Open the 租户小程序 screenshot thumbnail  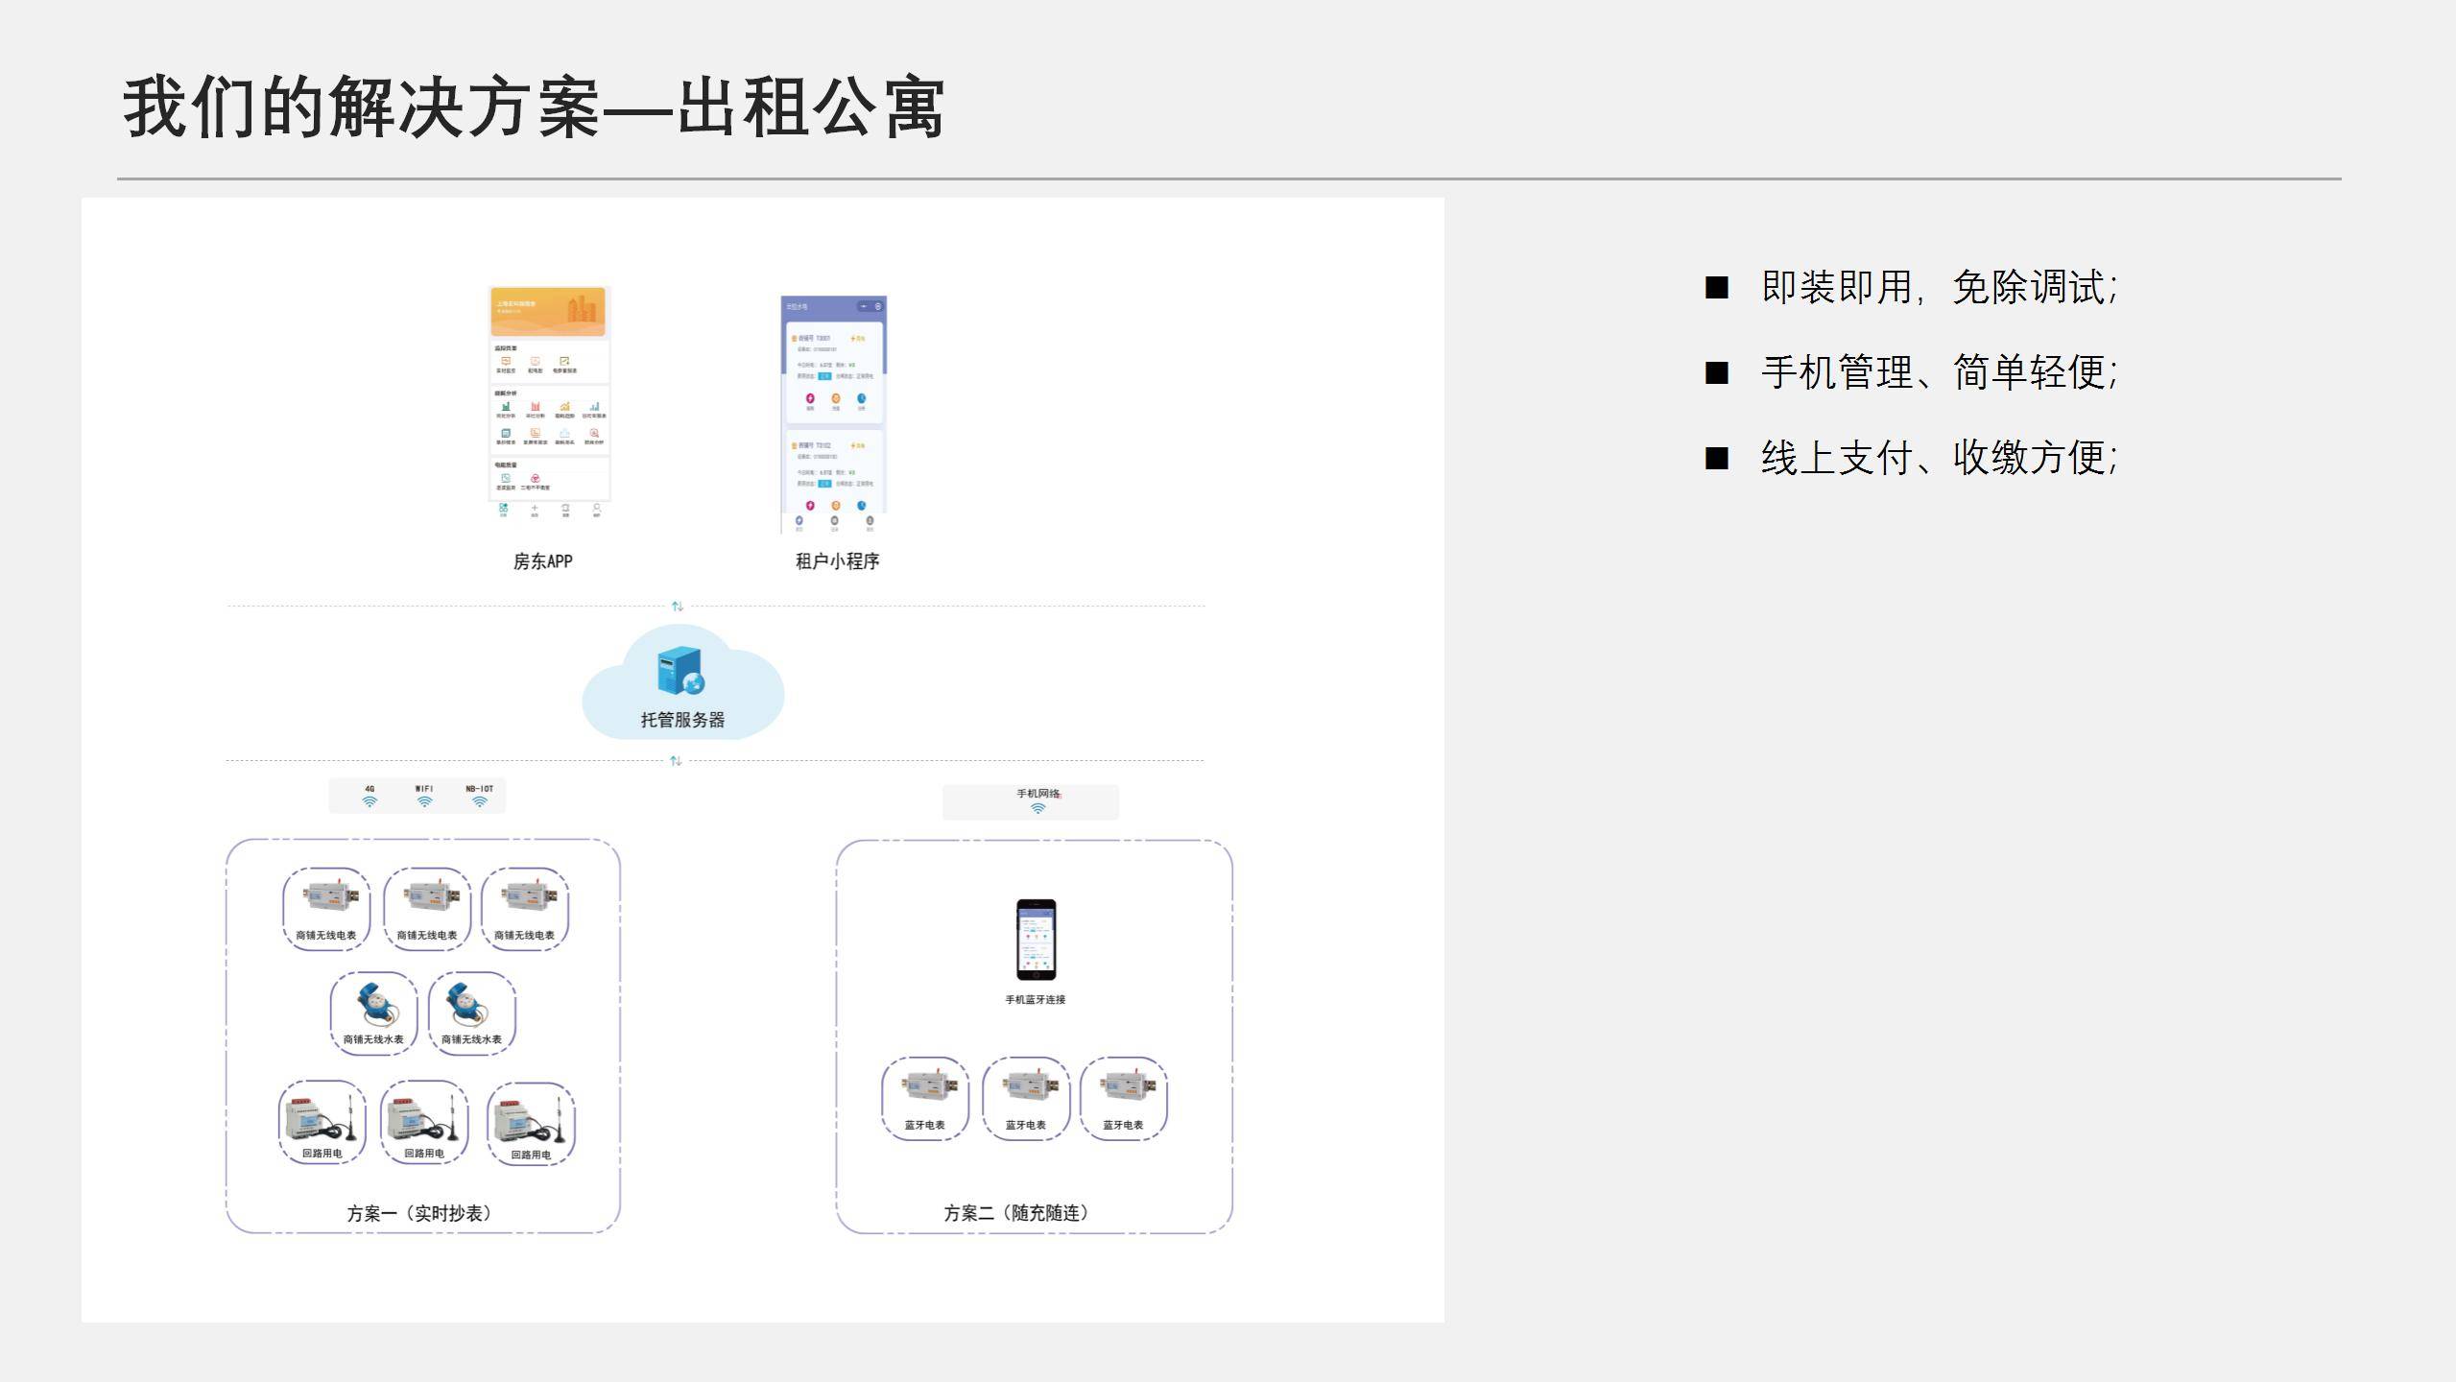(x=833, y=415)
